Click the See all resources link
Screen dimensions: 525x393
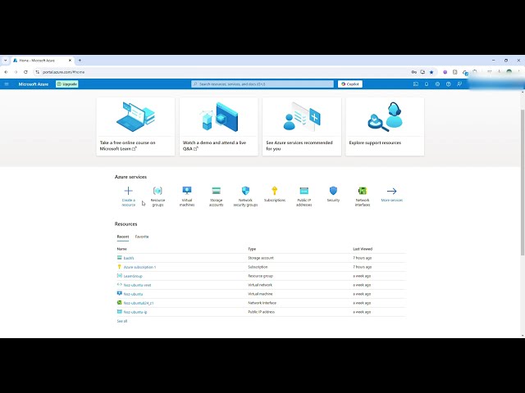[x=122, y=321]
